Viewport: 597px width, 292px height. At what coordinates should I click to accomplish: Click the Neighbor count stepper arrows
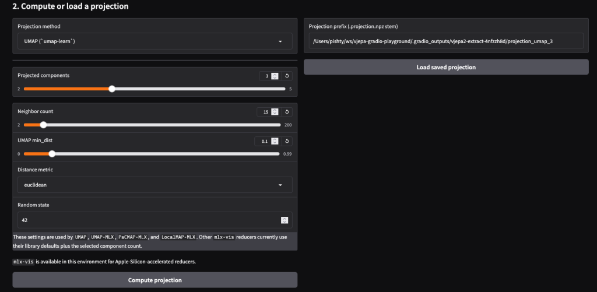tap(275, 112)
